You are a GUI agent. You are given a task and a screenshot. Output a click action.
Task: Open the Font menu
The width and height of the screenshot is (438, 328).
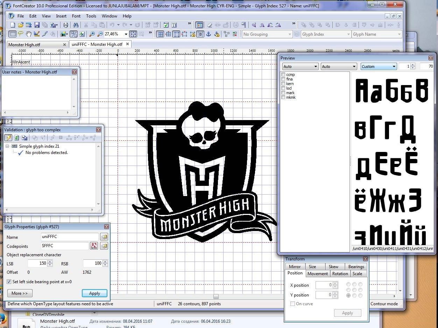(x=76, y=16)
